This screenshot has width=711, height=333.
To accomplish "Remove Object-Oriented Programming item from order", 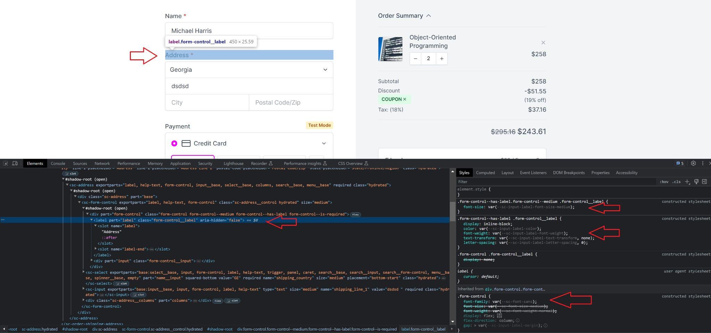I will tap(543, 43).
